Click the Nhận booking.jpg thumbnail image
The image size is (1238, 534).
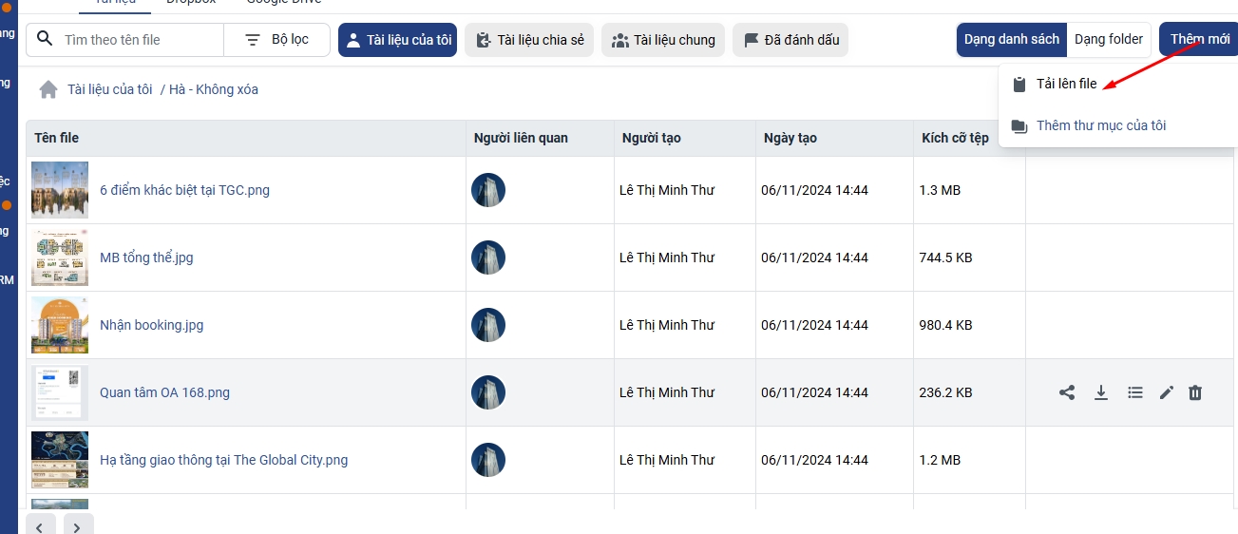coord(60,325)
